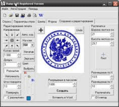
Task: Click the Размещение по X field showing 10.5
Action: click(x=101, y=77)
